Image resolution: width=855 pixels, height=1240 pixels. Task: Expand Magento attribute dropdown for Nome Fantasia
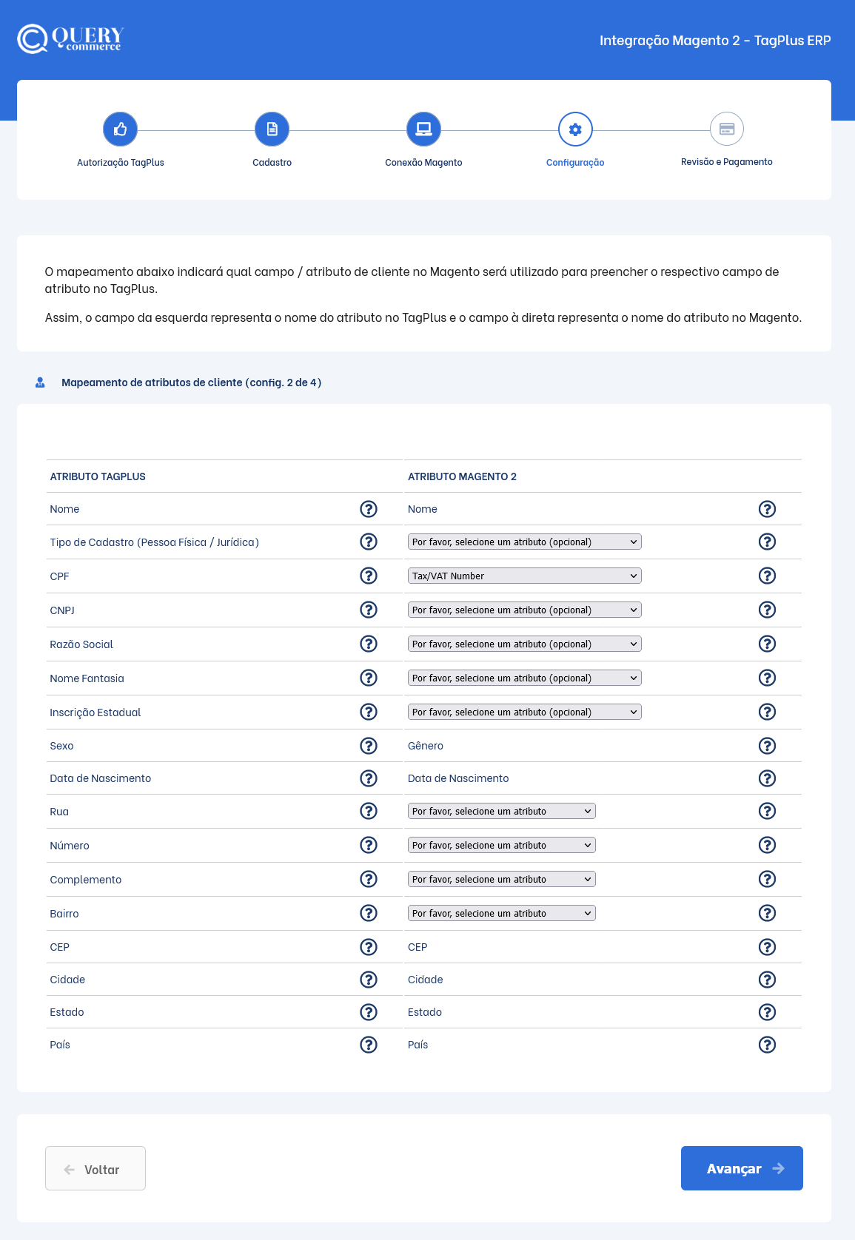(x=525, y=678)
